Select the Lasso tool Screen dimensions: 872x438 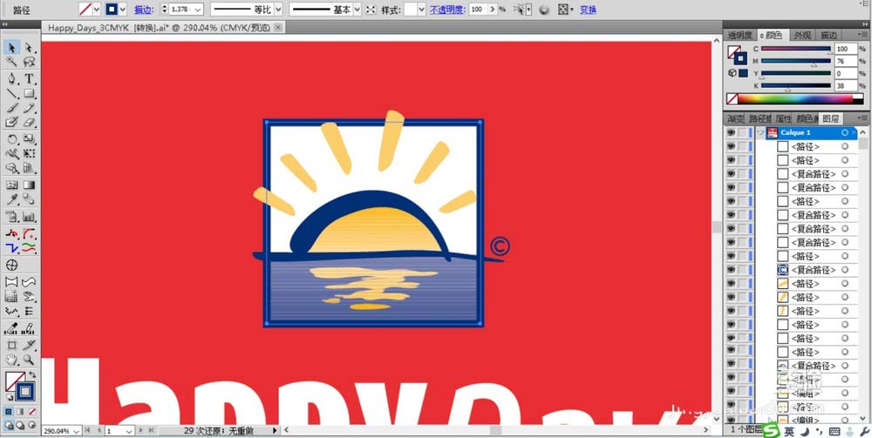pos(29,62)
